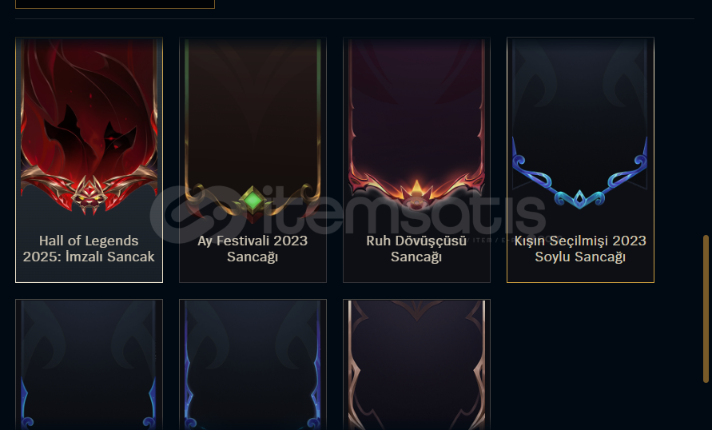
Task: Select Kışın Seçilmişi 2023 Soylu Sancağı banner card
Action: coord(580,160)
